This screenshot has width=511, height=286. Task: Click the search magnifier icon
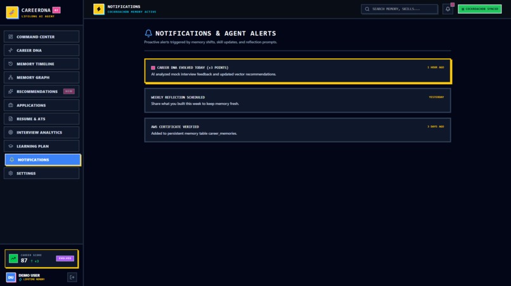[367, 9]
